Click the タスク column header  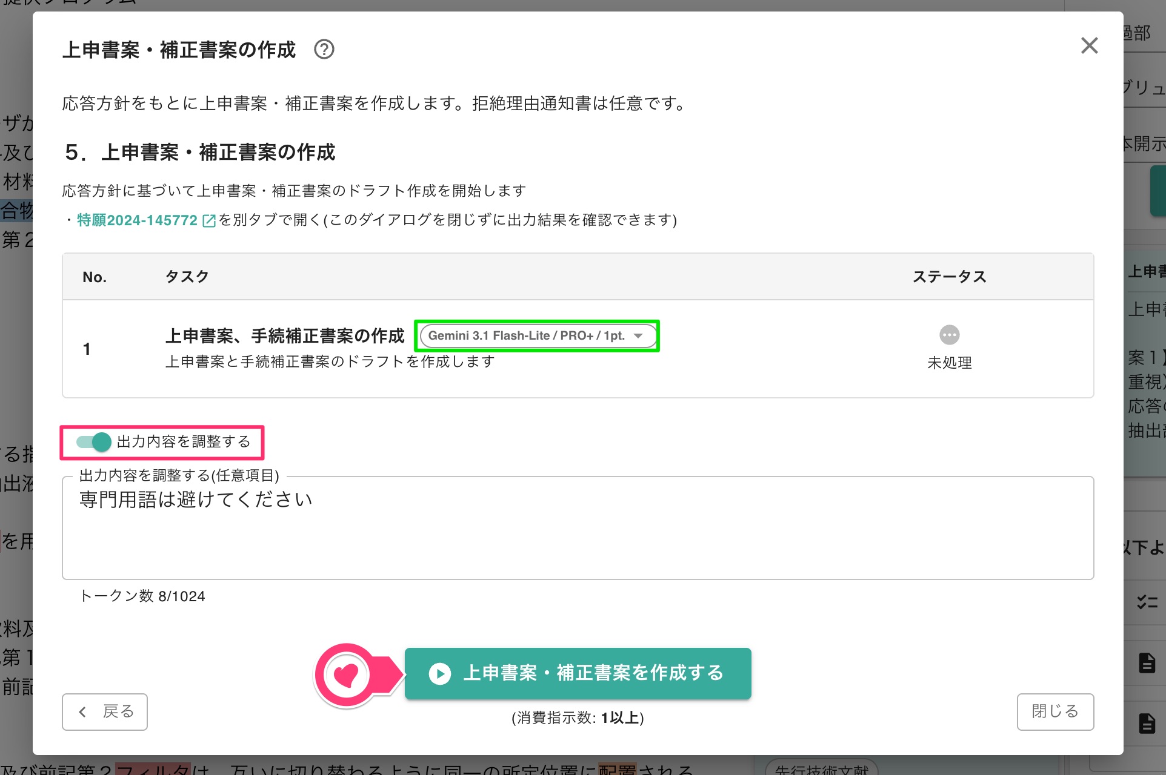pos(187,277)
